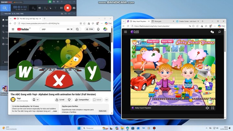
Task: Open a new tab in YouTube browser window
Action: 44,18
